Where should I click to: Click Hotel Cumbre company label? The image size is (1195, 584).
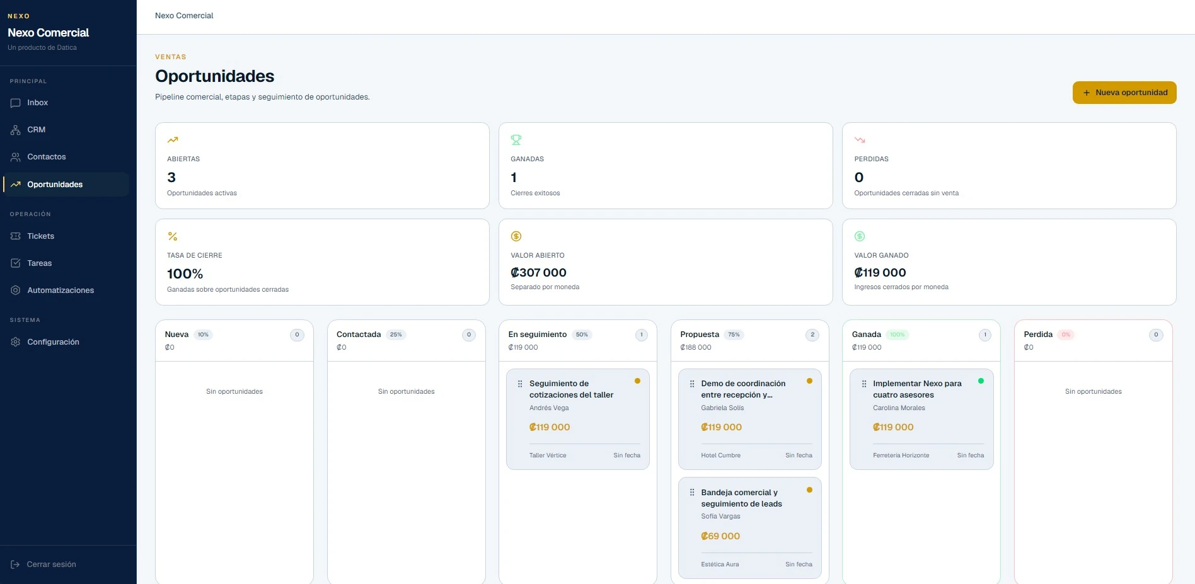(720, 455)
